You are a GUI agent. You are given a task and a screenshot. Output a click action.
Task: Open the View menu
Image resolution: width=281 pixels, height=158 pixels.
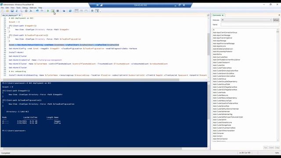(x=13, y=8)
